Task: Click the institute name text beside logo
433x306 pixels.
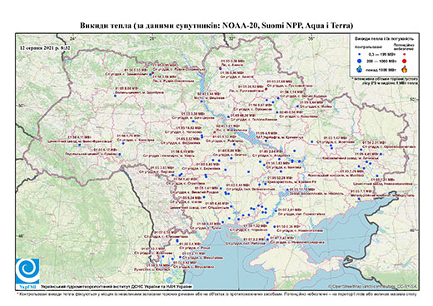Action: [116, 287]
